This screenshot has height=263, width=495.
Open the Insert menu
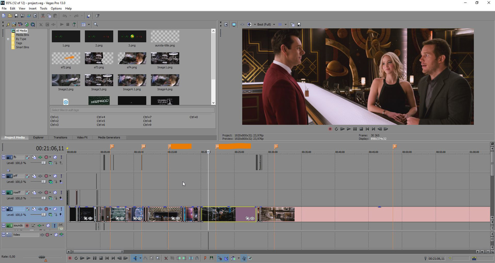pos(32,8)
